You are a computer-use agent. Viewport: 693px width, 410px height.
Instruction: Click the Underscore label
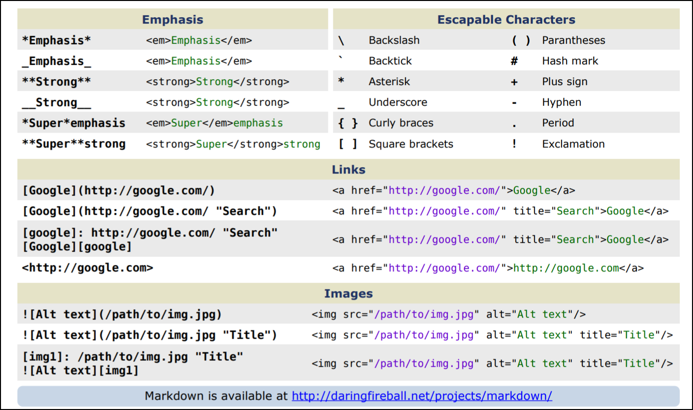click(398, 102)
